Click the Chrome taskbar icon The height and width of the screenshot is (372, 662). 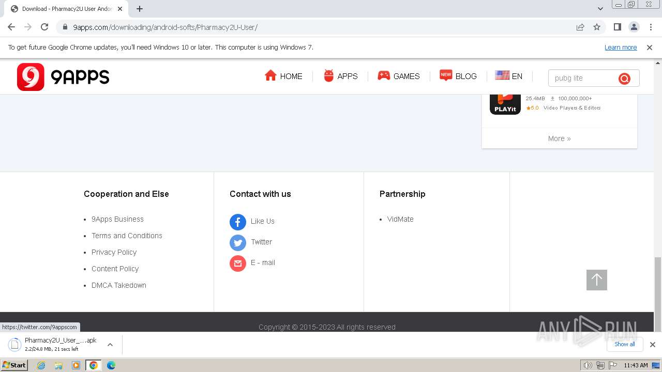pos(94,365)
